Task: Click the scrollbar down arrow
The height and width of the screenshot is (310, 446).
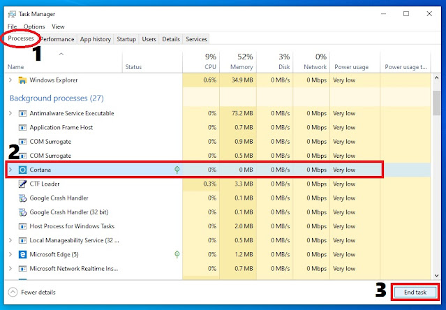Action: point(437,276)
